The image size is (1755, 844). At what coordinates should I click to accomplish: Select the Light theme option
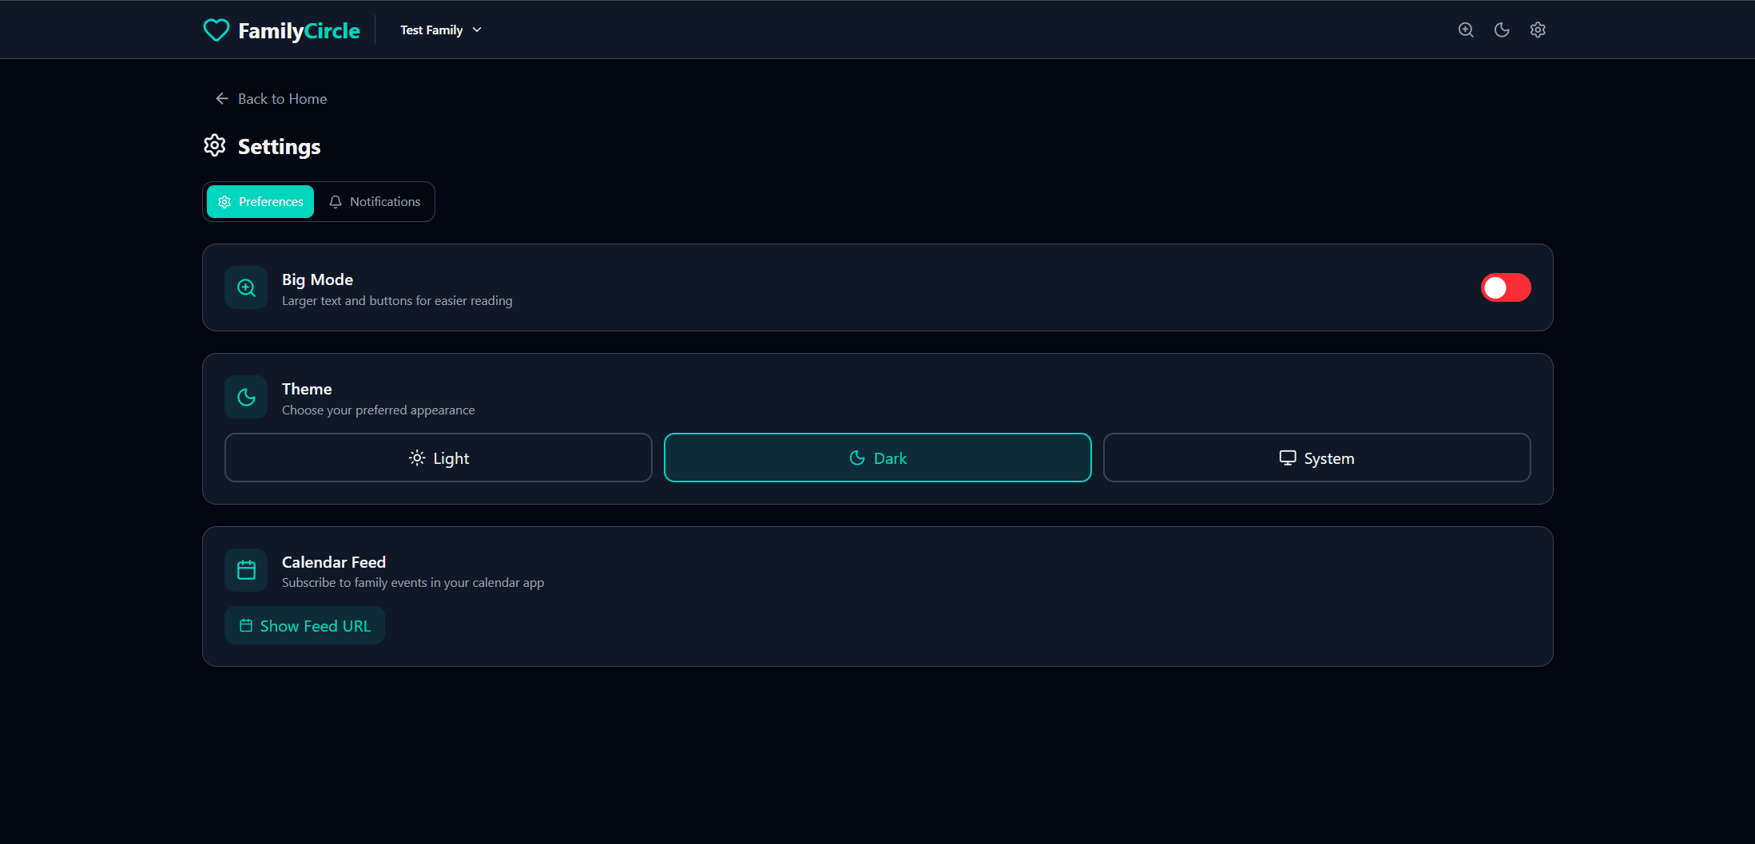(439, 458)
